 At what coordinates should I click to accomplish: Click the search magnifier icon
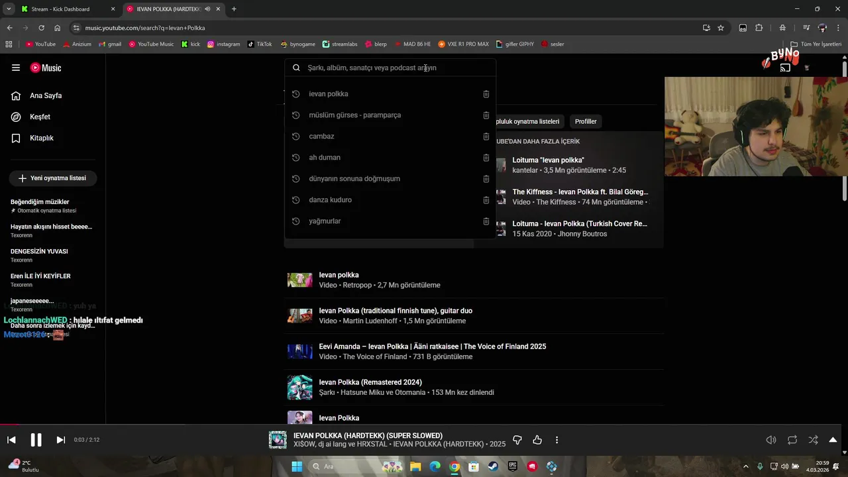pos(296,68)
